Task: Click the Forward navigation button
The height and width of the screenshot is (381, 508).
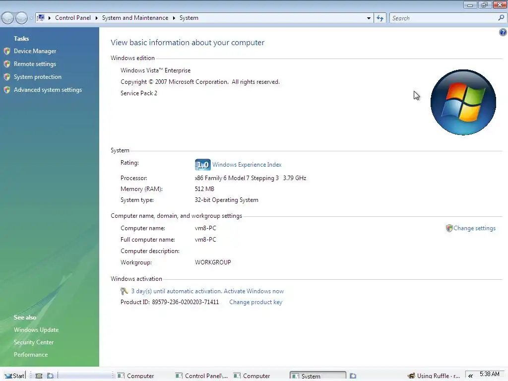Action: click(x=21, y=18)
